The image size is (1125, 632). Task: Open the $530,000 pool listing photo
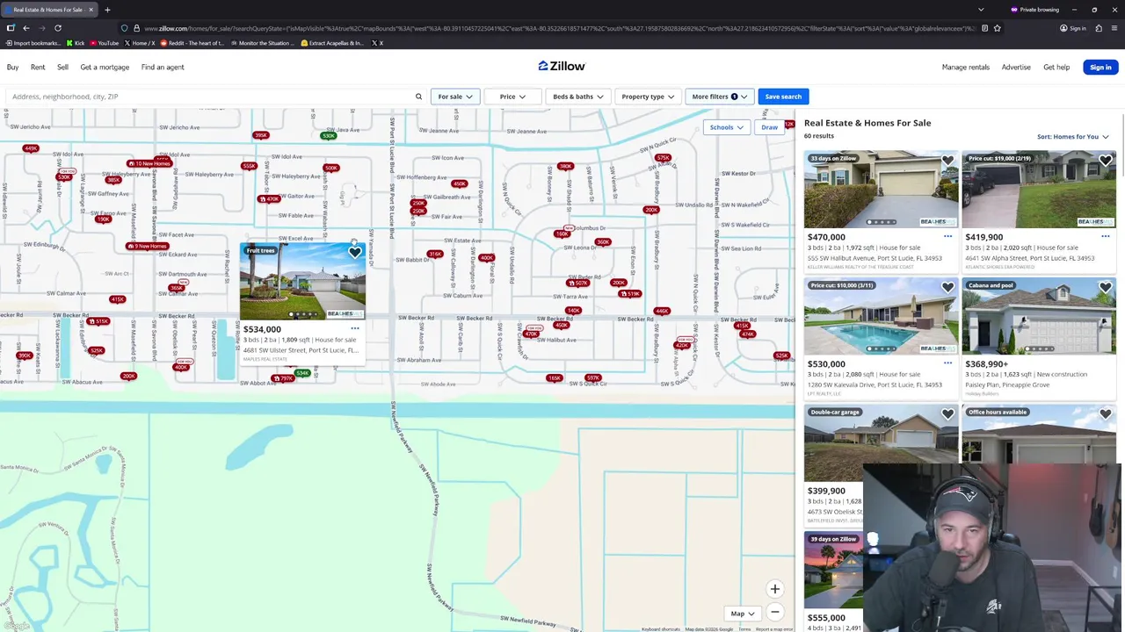881,316
